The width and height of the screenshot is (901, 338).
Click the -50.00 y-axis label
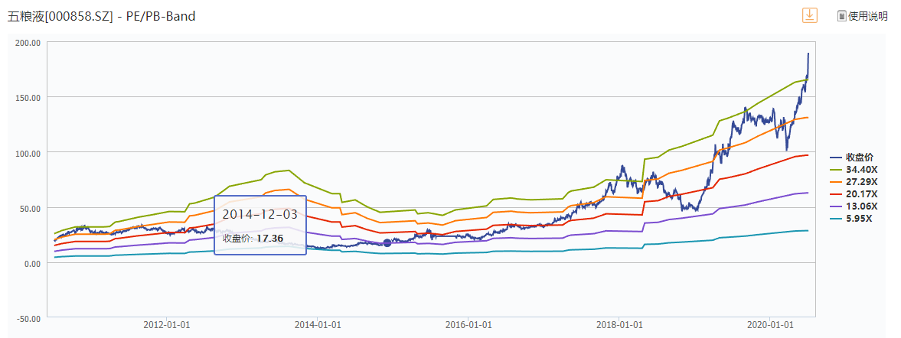click(x=28, y=318)
